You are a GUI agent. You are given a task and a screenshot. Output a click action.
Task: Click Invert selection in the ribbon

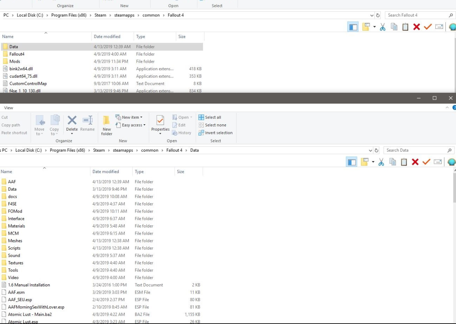(x=215, y=133)
